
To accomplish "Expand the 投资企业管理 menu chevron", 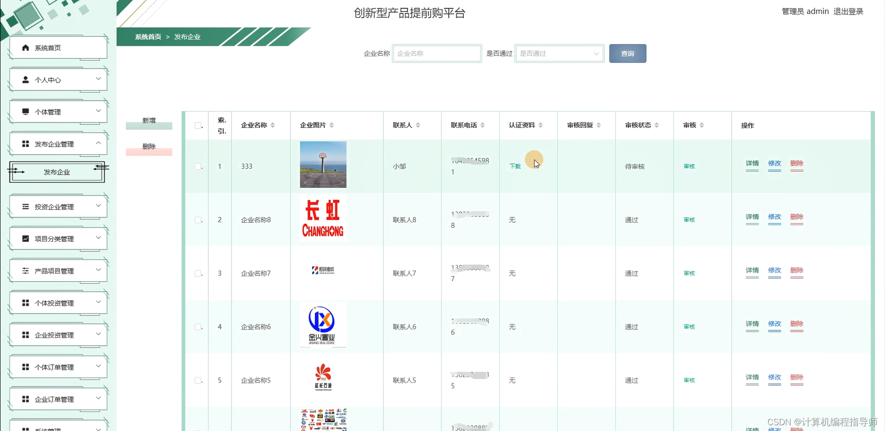I will pos(99,205).
